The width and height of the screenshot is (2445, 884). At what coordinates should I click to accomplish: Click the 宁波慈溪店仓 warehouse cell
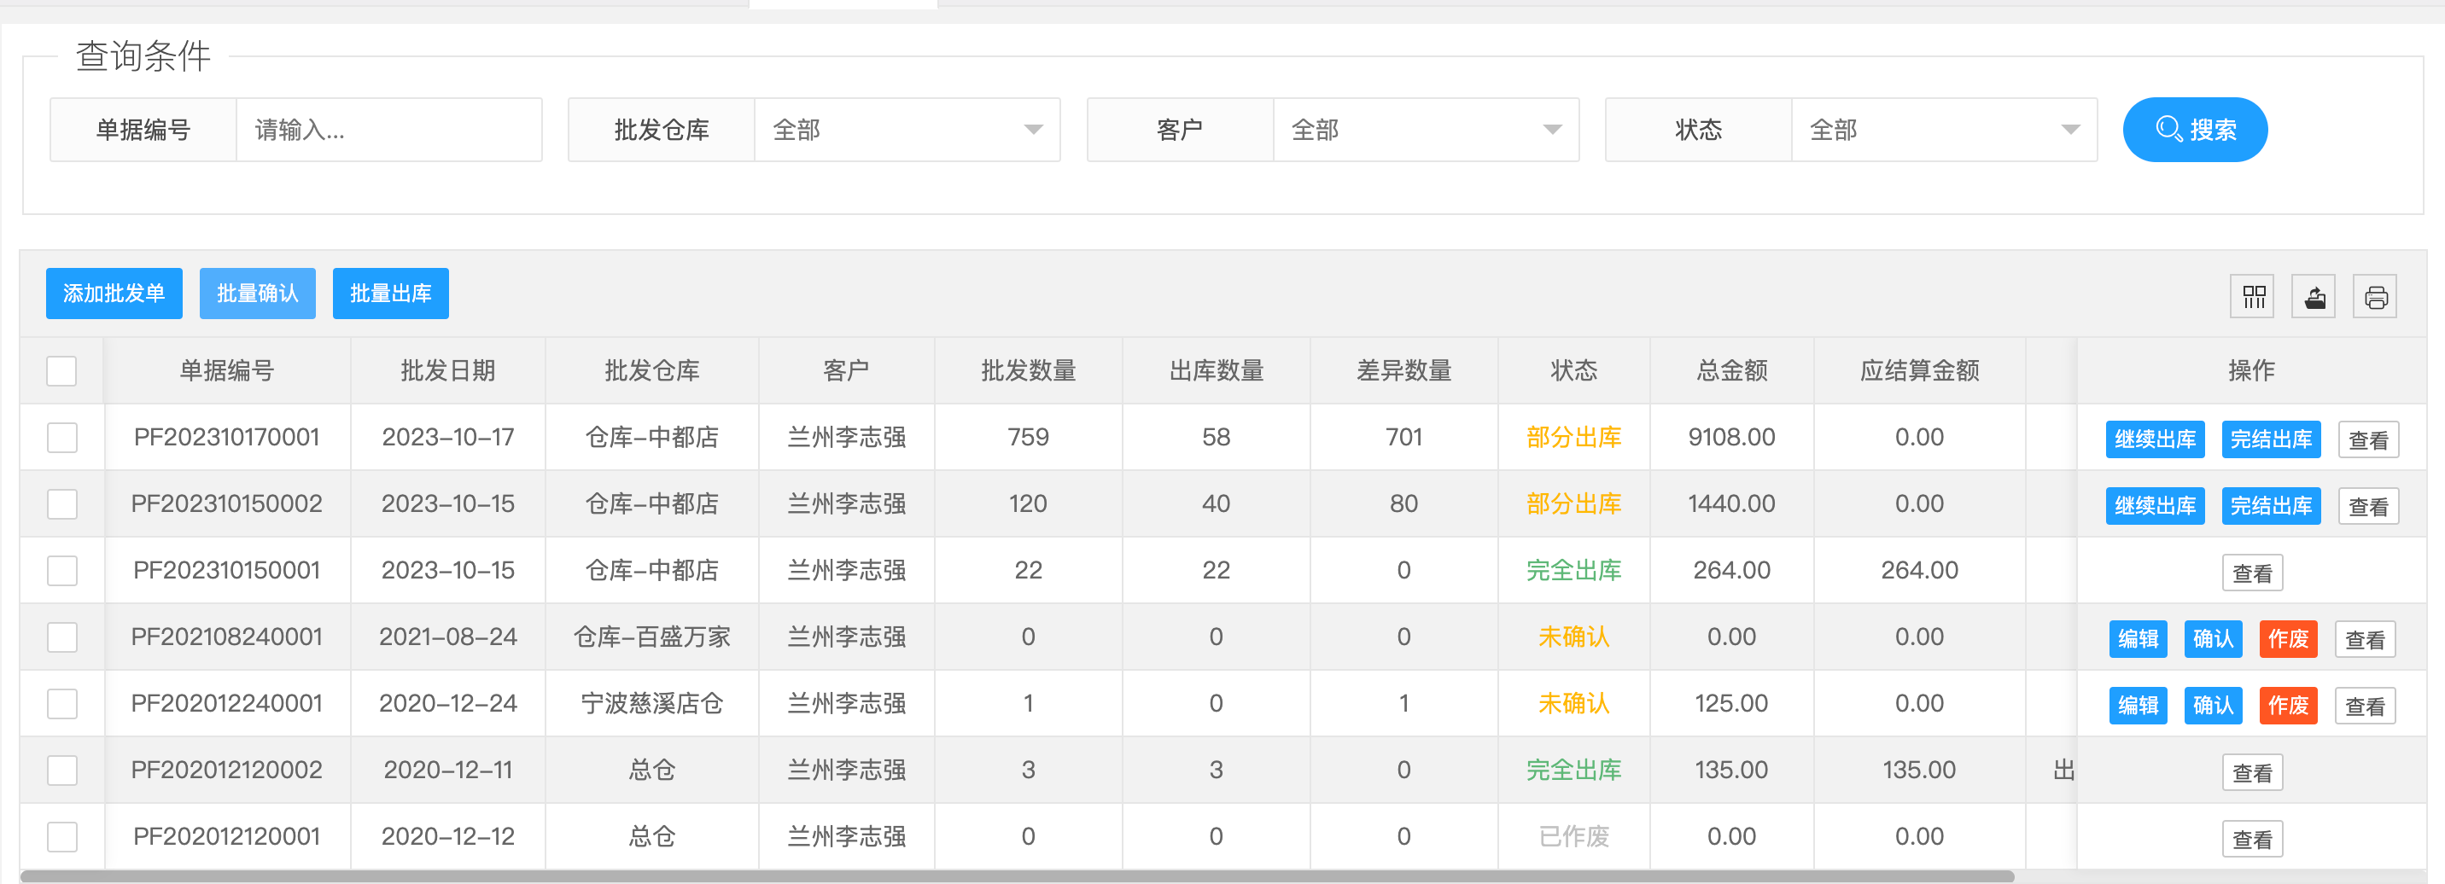click(x=652, y=703)
